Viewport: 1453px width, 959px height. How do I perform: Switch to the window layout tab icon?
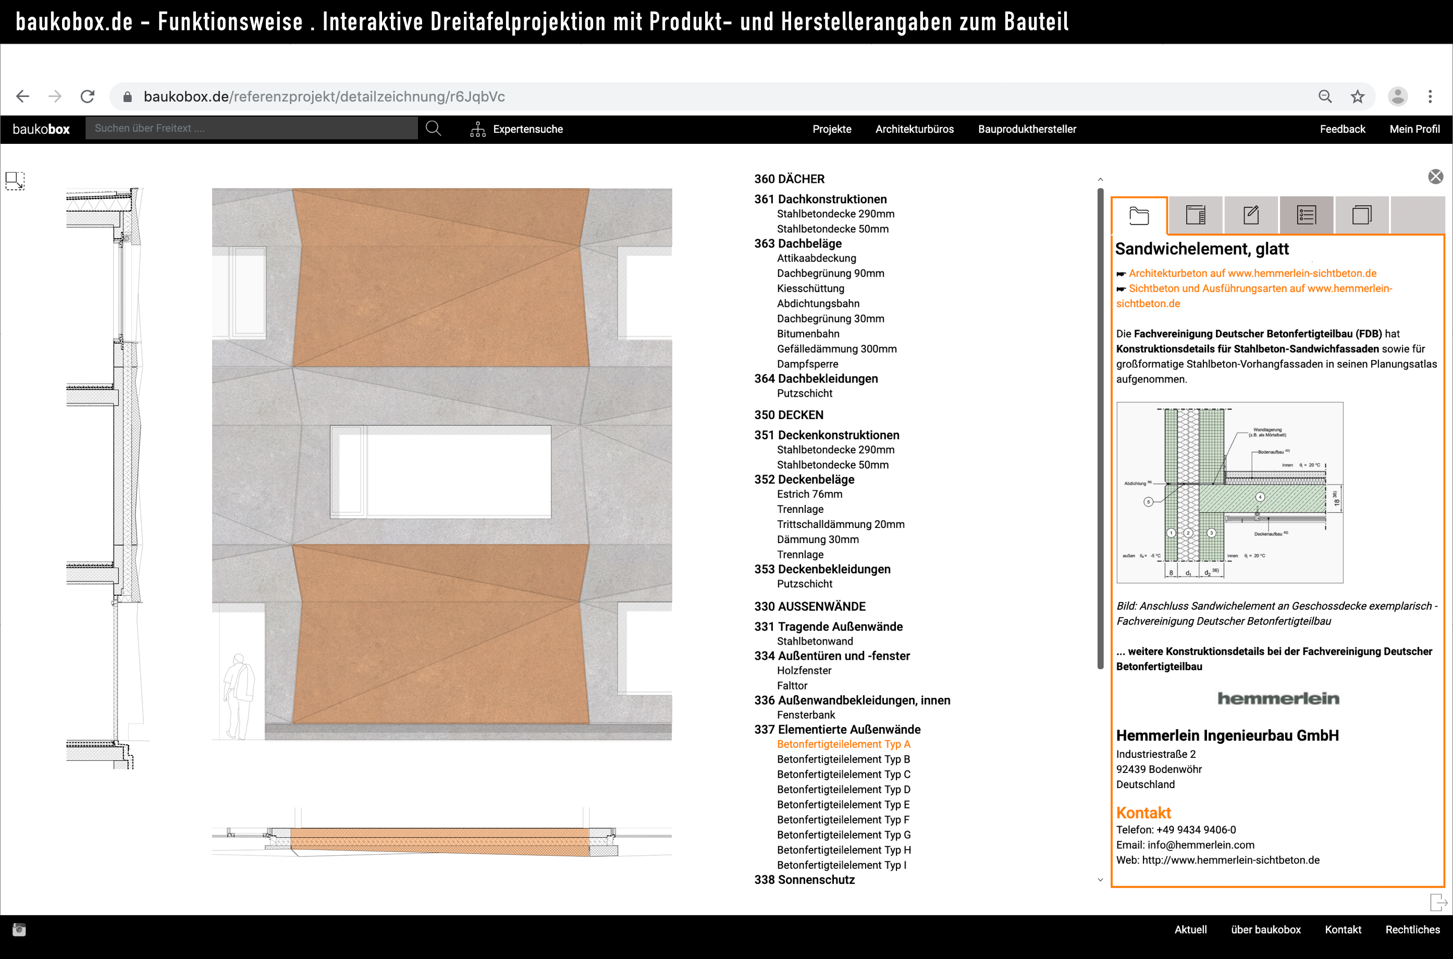pyautogui.click(x=1195, y=215)
